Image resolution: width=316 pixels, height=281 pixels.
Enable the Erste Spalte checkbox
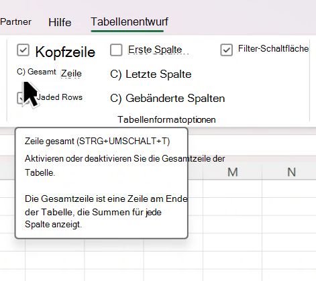[x=116, y=50]
